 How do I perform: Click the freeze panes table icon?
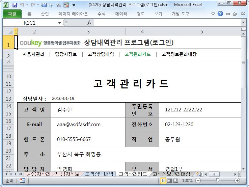pyautogui.click(x=44, y=5)
